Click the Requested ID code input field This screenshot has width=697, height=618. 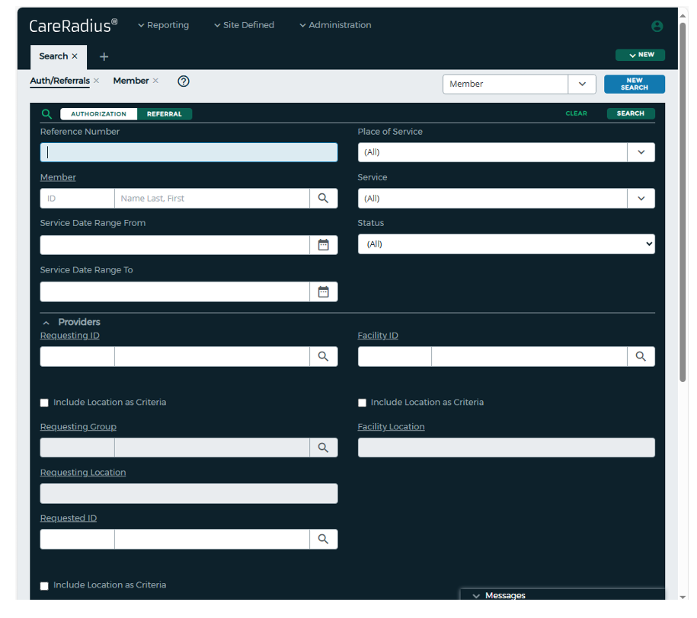coord(78,539)
